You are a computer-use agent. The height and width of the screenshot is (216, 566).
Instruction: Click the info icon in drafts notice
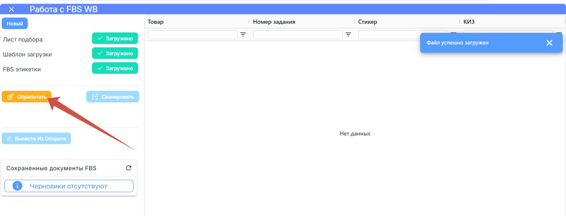[17, 186]
